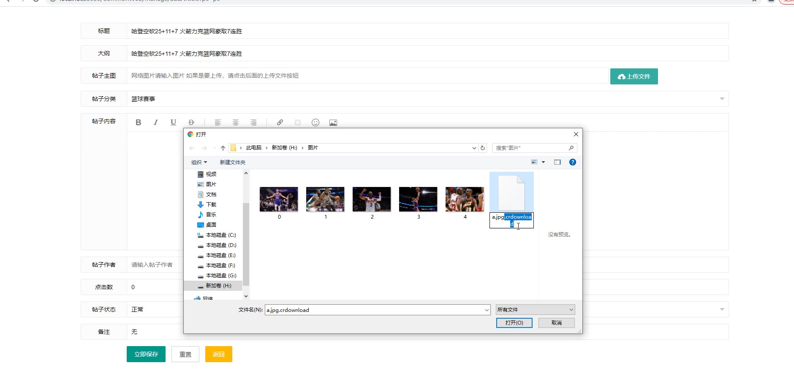The height and width of the screenshot is (390, 794).
Task: Open file dialog help
Action: 573,162
